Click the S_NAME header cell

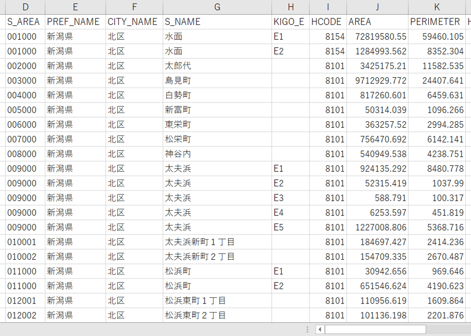tap(217, 22)
